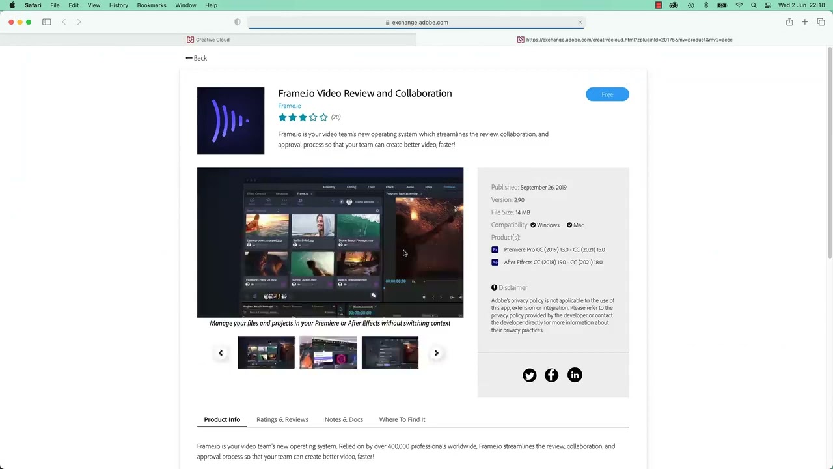Click the star rating (20 reviews)
This screenshot has height=469, width=833.
pyautogui.click(x=309, y=117)
